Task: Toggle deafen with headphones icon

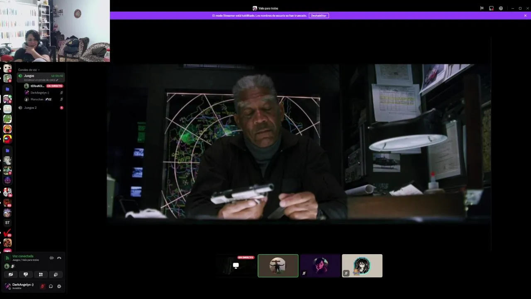Action: (x=51, y=286)
